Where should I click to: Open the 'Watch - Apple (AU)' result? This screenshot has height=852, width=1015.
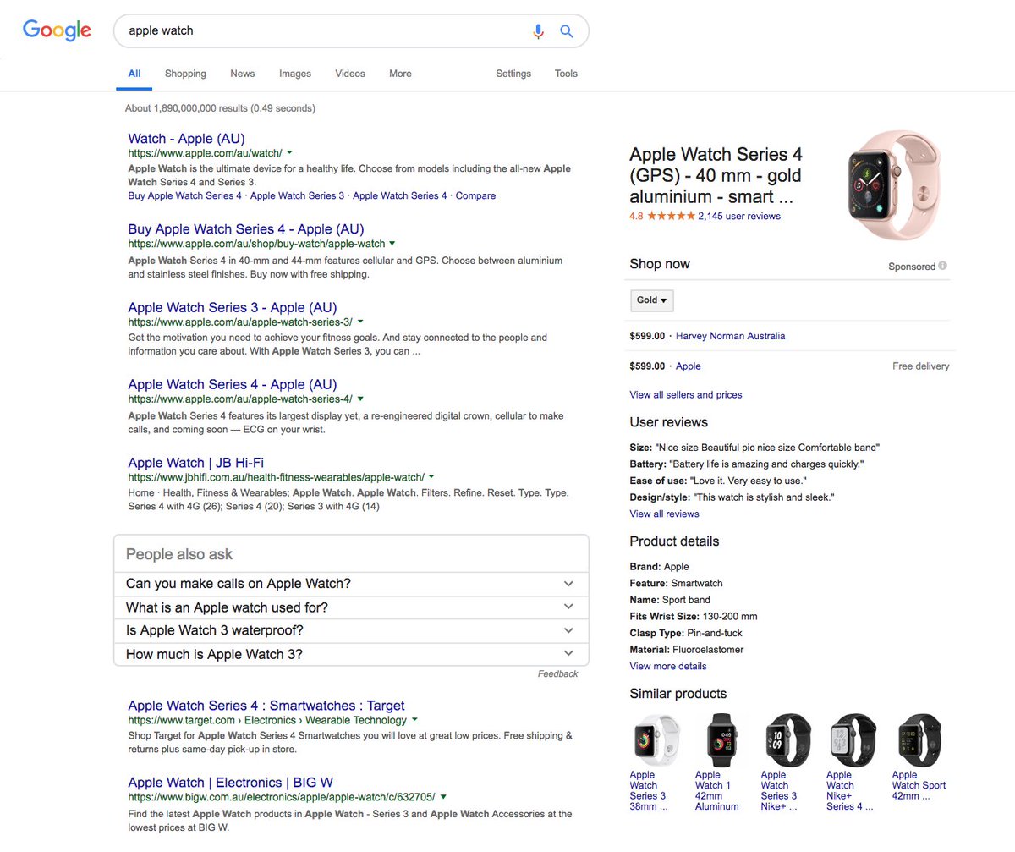click(x=186, y=138)
